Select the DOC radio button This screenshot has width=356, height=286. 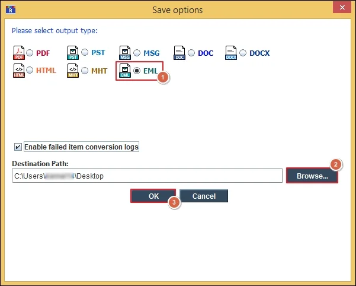(191, 53)
